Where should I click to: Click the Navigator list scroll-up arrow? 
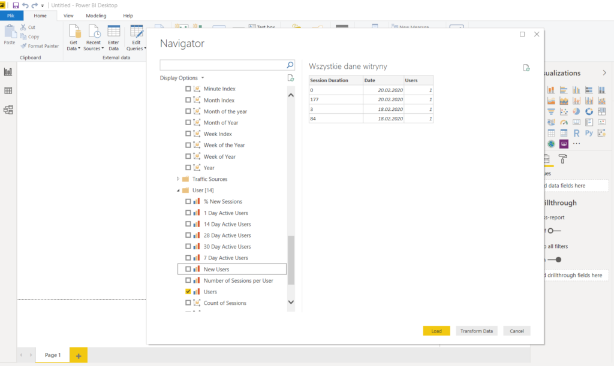click(291, 95)
